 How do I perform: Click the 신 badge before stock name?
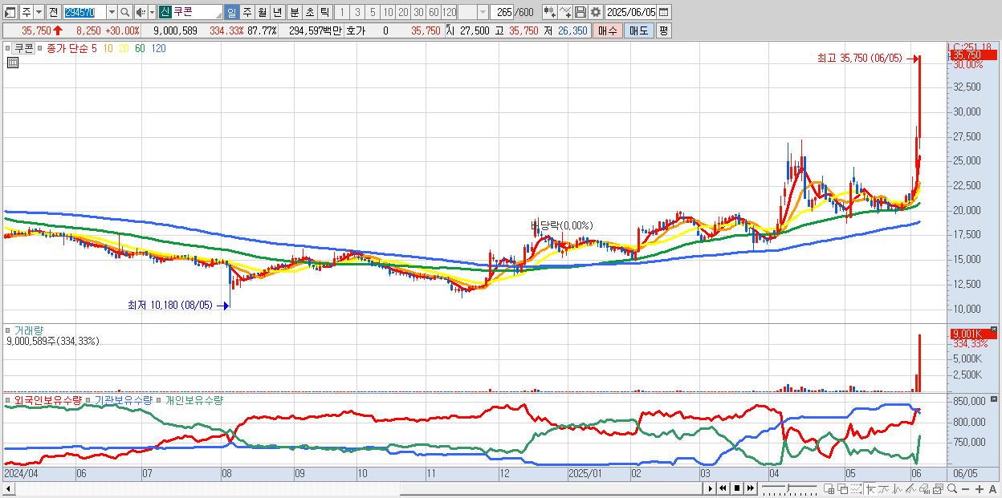click(x=165, y=12)
